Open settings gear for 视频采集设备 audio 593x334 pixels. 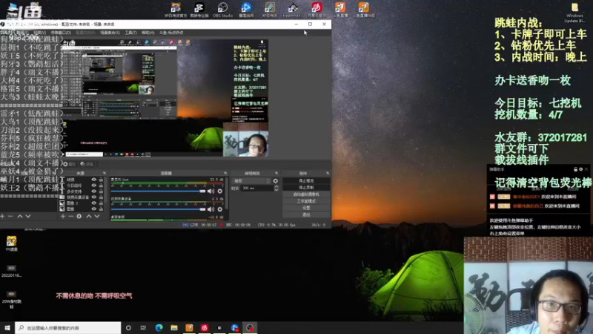219,209
